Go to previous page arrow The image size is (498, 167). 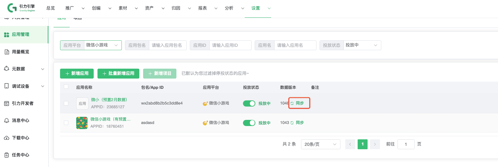[x=350, y=144]
